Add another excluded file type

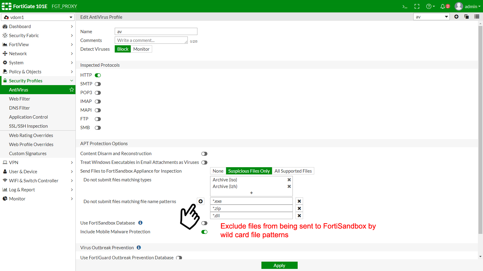click(251, 193)
